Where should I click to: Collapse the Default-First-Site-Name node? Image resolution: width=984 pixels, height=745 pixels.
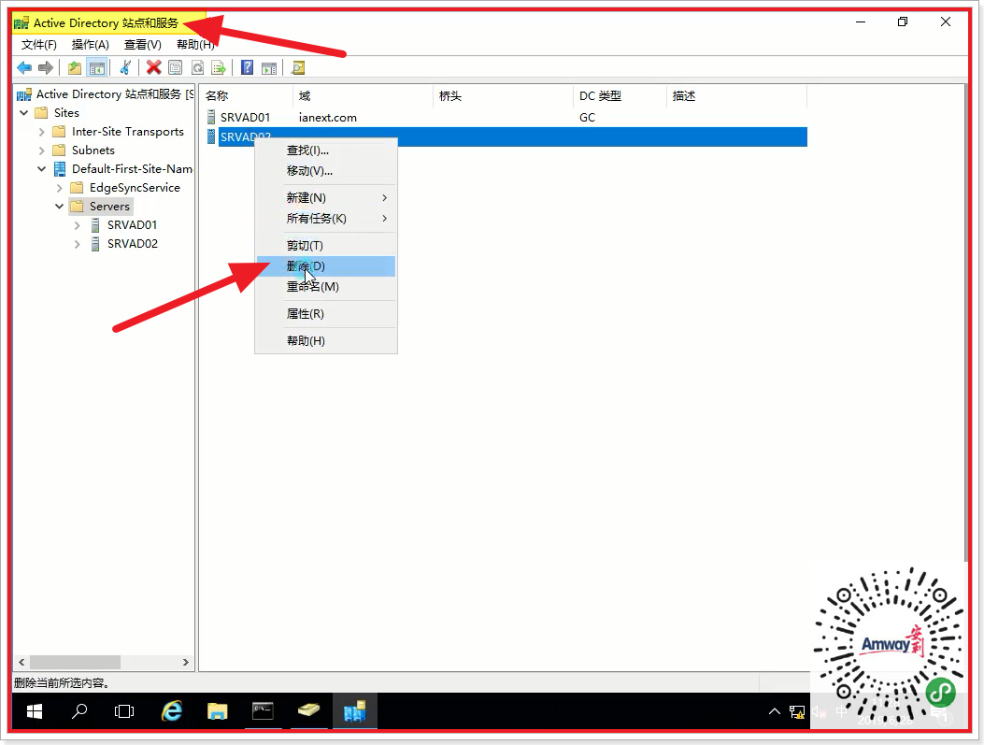(x=41, y=169)
